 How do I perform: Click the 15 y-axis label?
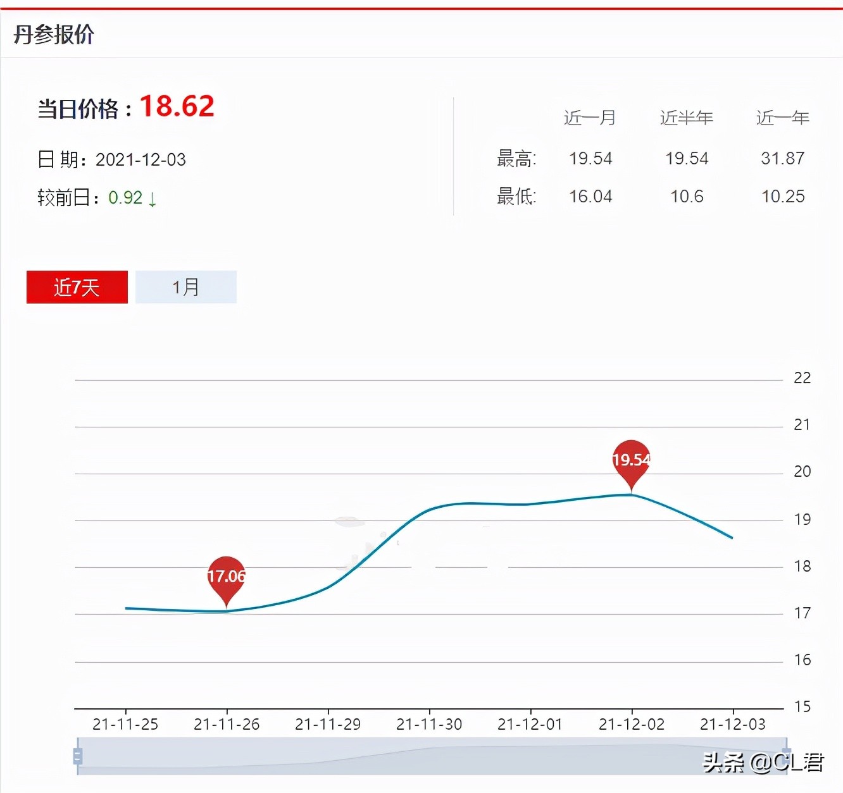pyautogui.click(x=802, y=707)
